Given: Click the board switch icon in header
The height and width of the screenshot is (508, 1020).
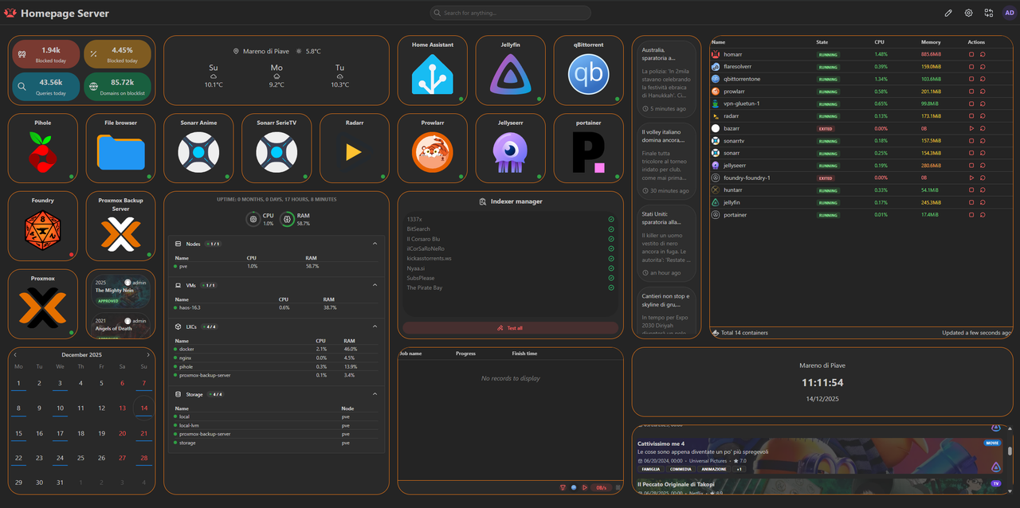Looking at the screenshot, I should (989, 13).
